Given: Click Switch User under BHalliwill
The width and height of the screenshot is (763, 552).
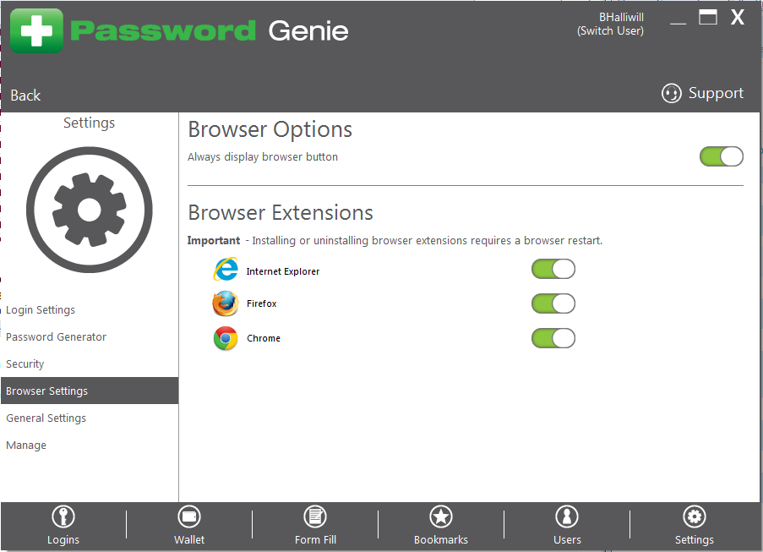Looking at the screenshot, I should point(610,31).
